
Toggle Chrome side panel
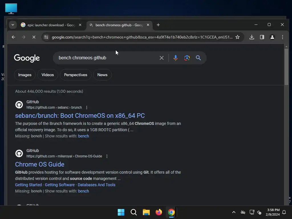(x=262, y=37)
